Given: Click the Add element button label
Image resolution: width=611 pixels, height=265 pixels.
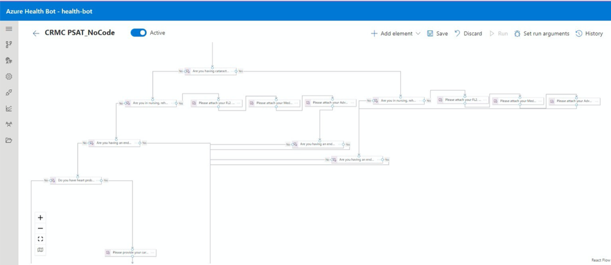Looking at the screenshot, I should click(x=397, y=34).
